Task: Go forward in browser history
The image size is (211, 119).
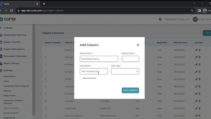Action: (6, 11)
